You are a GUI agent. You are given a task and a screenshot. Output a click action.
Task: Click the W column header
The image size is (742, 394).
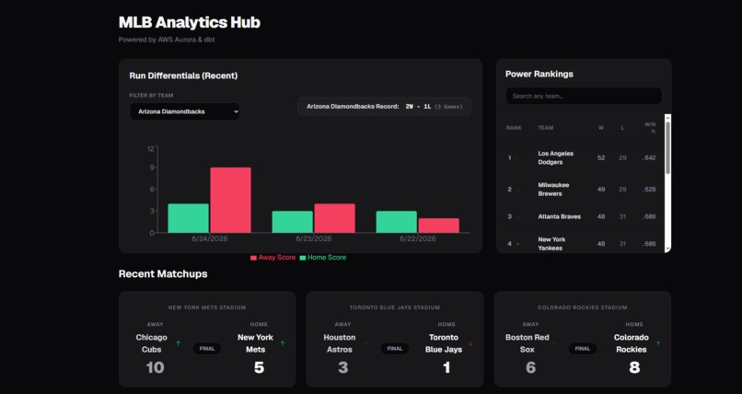(601, 128)
